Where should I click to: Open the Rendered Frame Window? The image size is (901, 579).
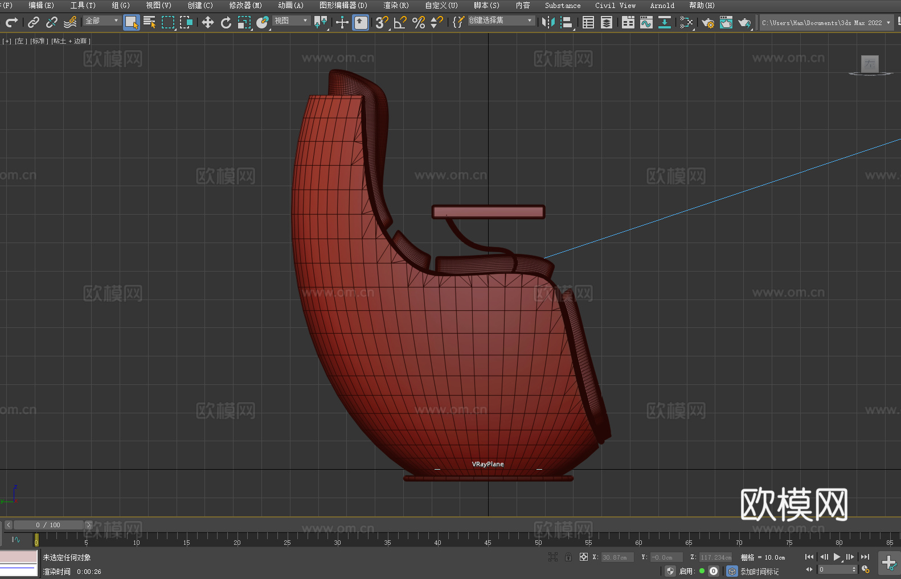[726, 22]
